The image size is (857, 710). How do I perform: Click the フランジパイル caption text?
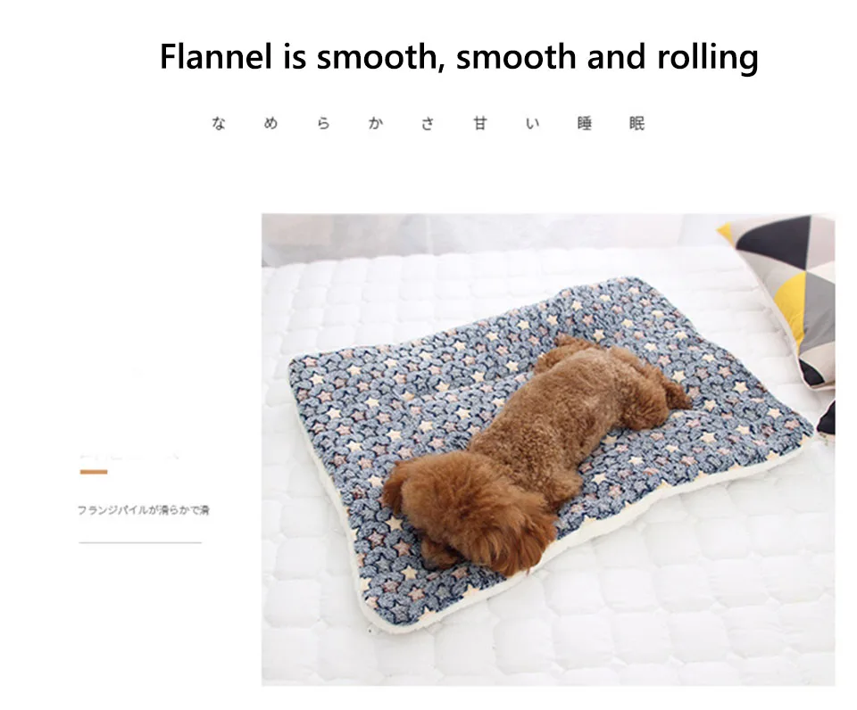143,510
